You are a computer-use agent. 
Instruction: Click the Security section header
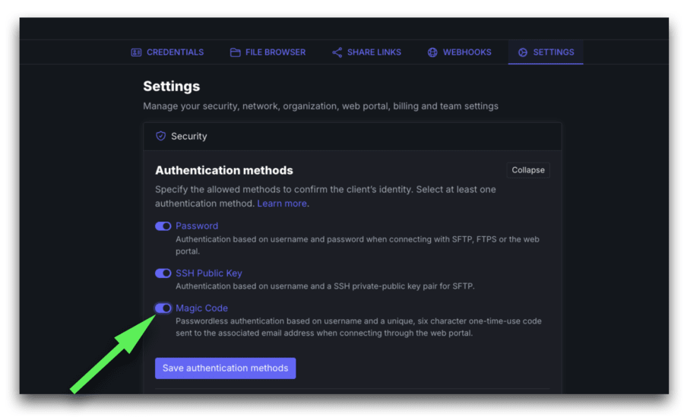click(x=189, y=136)
